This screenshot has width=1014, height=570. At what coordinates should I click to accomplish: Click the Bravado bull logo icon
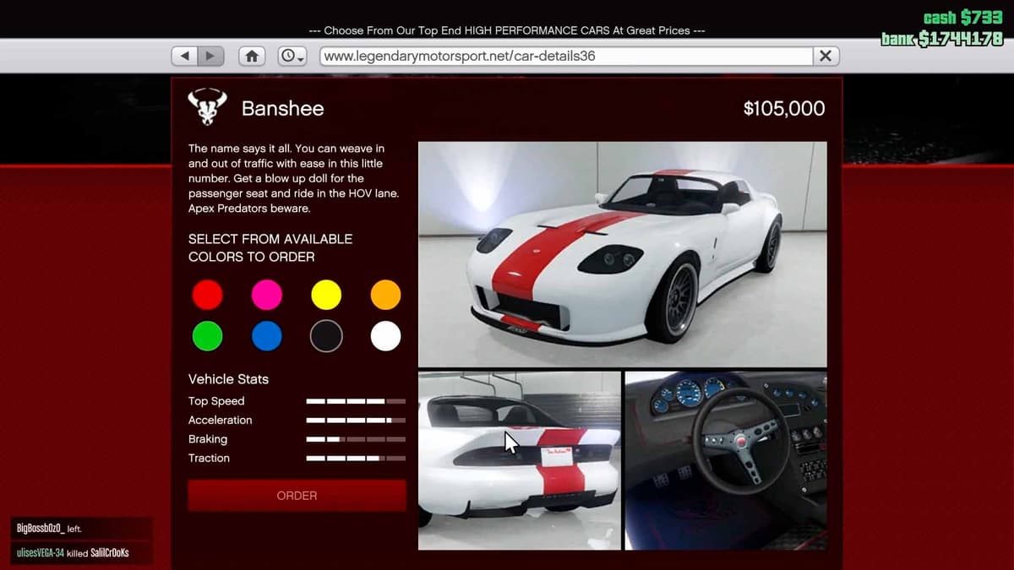tap(207, 108)
